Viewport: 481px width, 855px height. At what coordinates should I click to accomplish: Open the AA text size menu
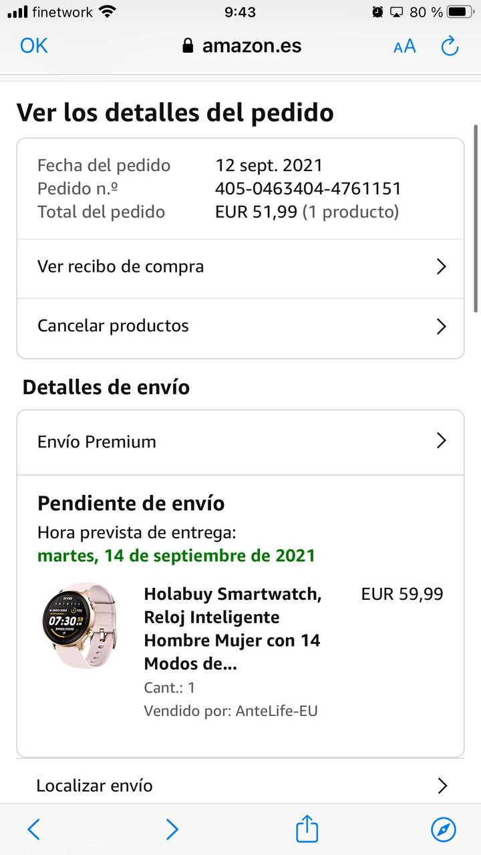(x=404, y=46)
